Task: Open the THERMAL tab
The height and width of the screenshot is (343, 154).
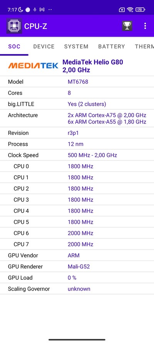Action: (x=144, y=46)
